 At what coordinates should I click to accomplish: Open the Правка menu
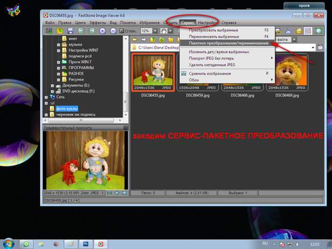[65, 22]
